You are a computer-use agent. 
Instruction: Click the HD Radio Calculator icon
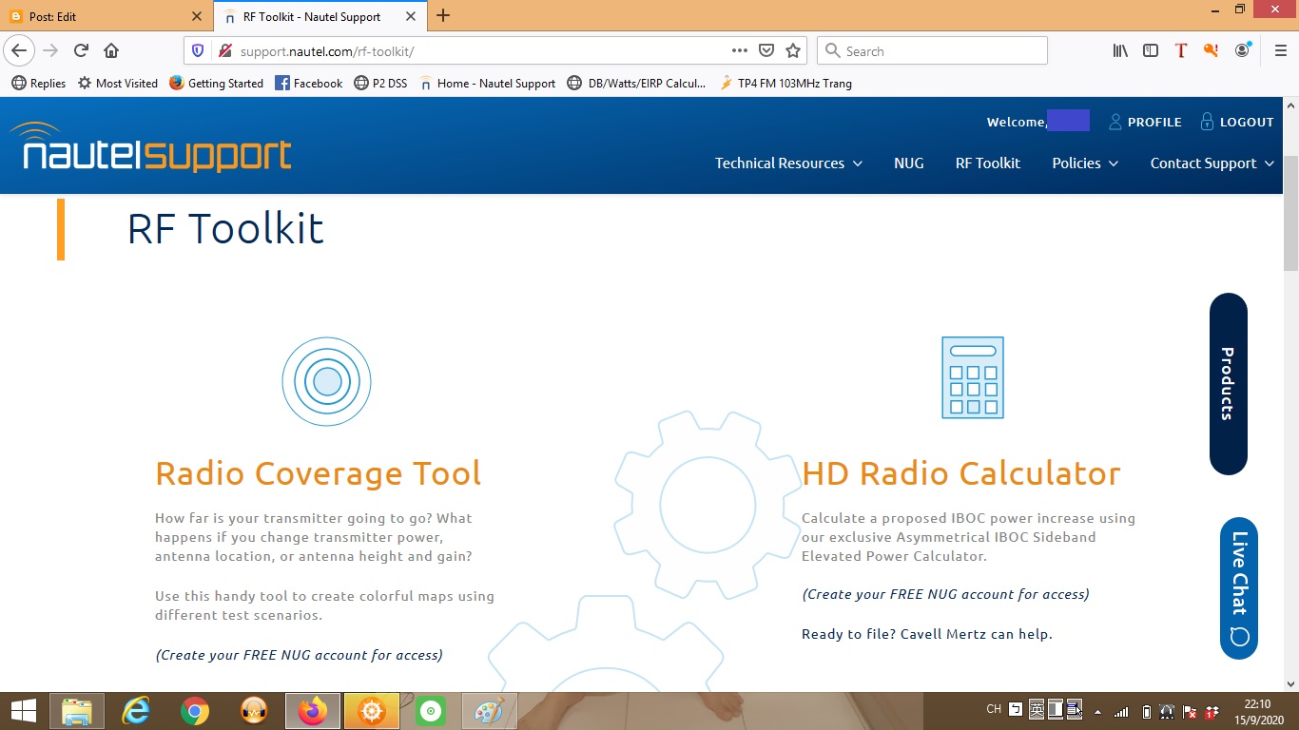[972, 377]
